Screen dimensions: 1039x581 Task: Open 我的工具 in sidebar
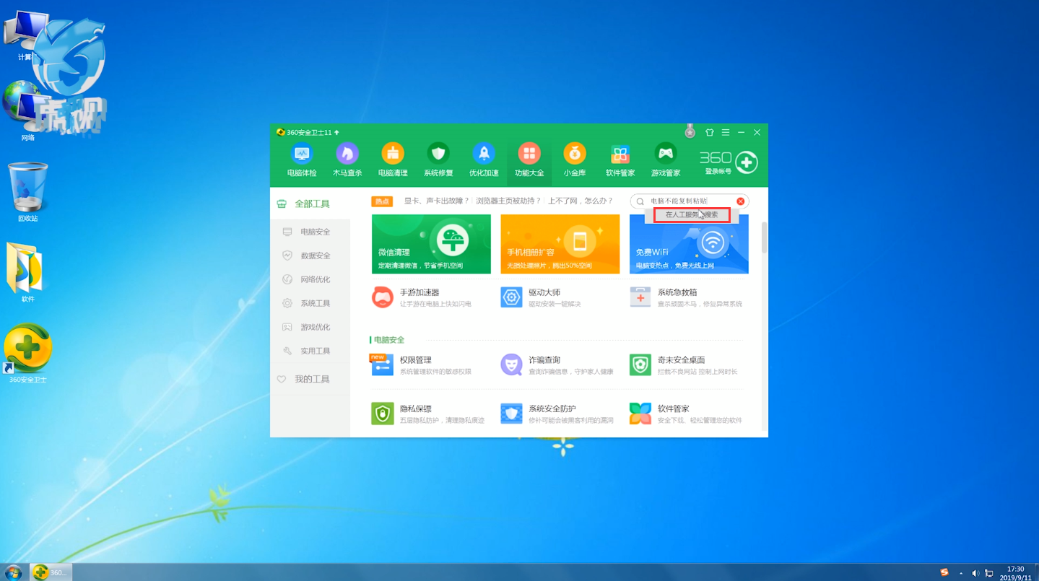(303, 379)
